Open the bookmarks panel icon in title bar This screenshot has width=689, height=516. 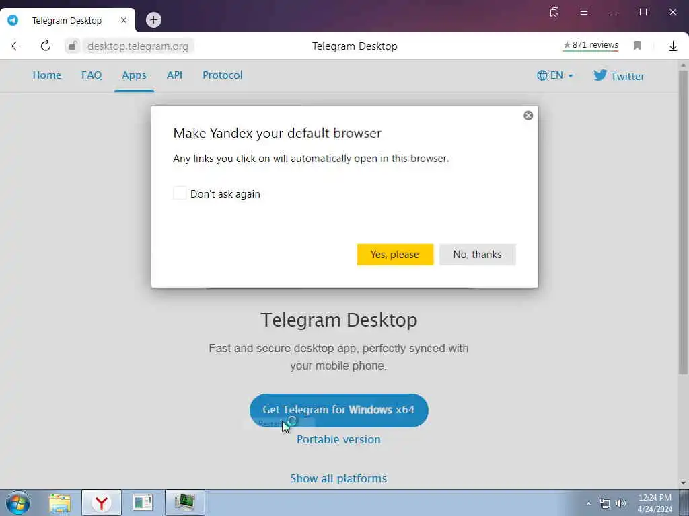click(x=554, y=12)
